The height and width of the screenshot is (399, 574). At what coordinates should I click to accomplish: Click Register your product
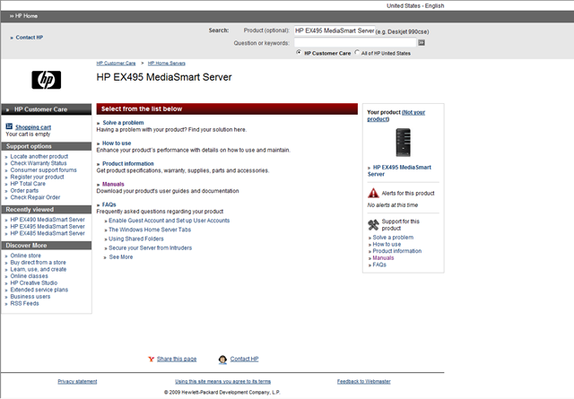pos(37,178)
